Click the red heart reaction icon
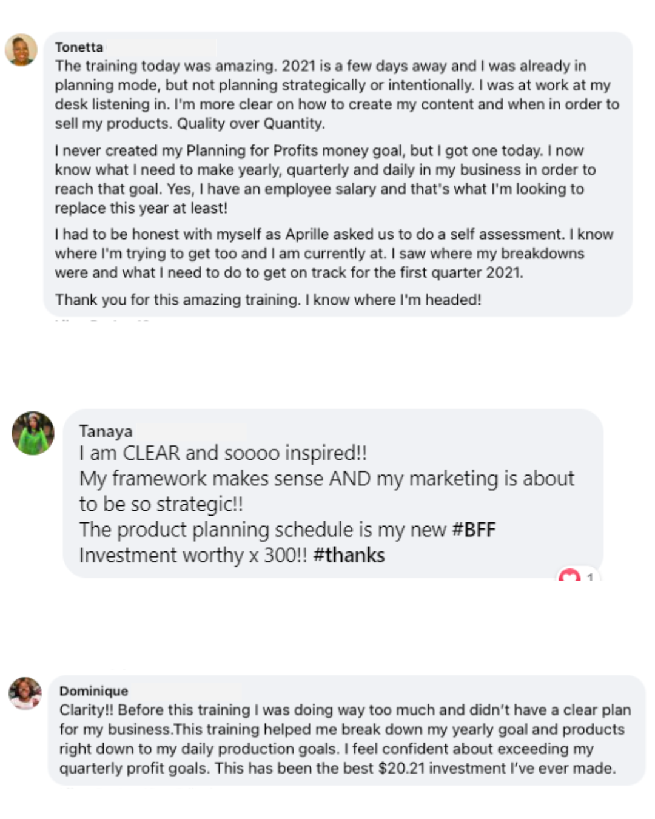Image resolution: width=655 pixels, height=819 pixels. point(569,575)
